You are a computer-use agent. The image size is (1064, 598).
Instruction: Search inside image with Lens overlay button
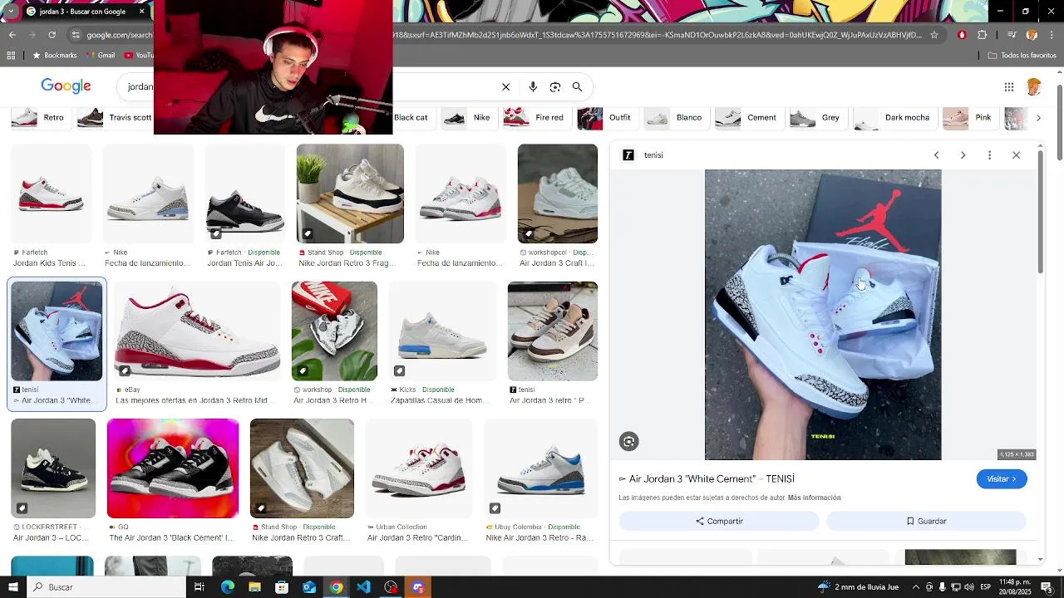(629, 442)
